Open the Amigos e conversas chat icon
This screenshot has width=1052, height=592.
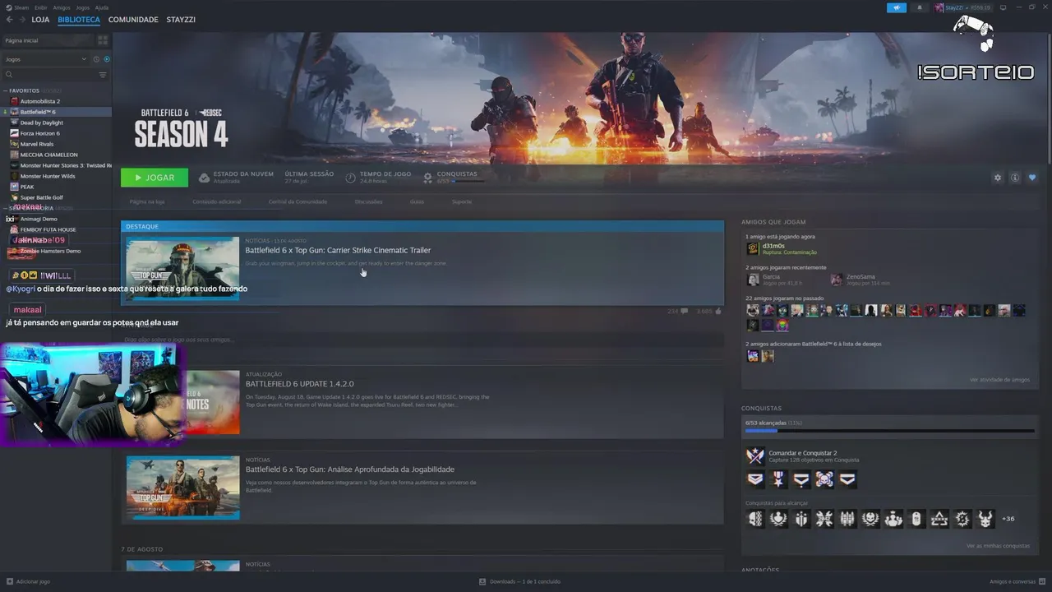point(1041,581)
